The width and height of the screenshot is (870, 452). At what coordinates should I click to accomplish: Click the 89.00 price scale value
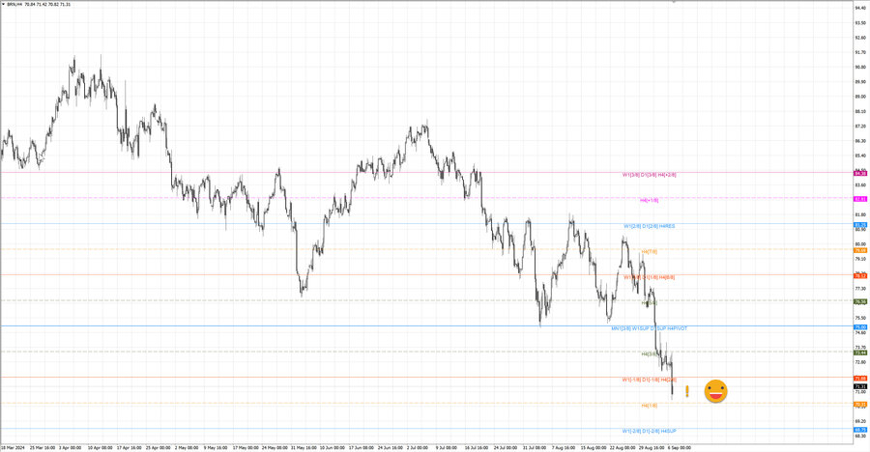coord(860,97)
